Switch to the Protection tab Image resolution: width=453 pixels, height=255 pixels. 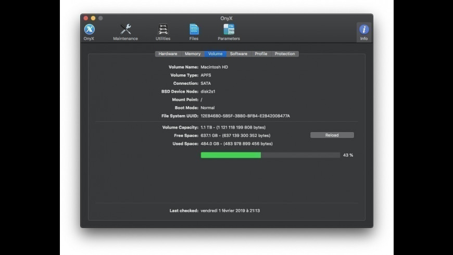click(284, 54)
